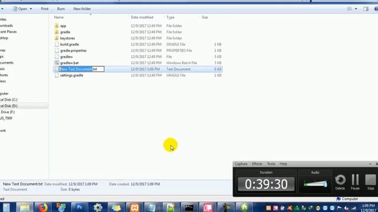Open Tools menu in recorder
This screenshot has width=378, height=212.
coord(271,164)
